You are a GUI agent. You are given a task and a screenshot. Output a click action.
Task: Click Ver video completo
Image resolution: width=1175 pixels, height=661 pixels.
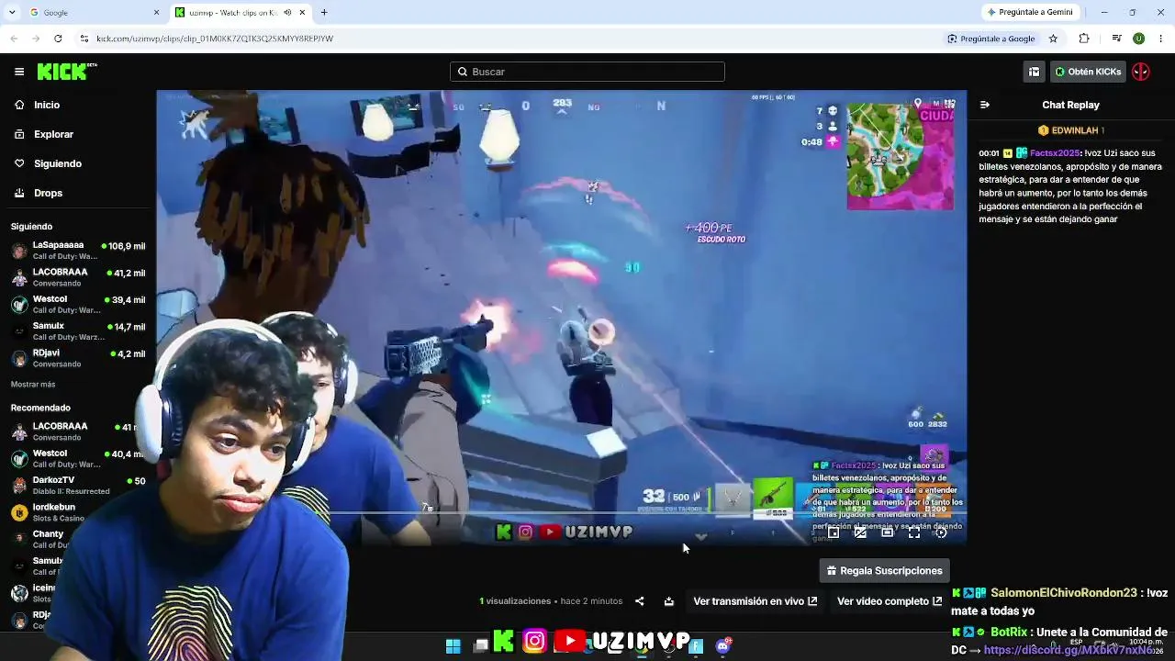click(890, 601)
